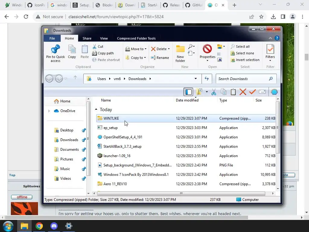
Task: Click the Search Downloads input field
Action: 246,79
